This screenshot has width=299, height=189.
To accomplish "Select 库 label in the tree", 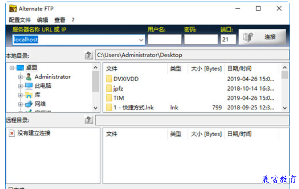I will click(x=37, y=95).
